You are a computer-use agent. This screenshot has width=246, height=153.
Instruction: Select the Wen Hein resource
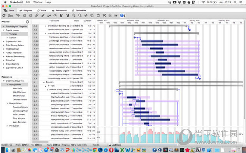tap(17, 88)
